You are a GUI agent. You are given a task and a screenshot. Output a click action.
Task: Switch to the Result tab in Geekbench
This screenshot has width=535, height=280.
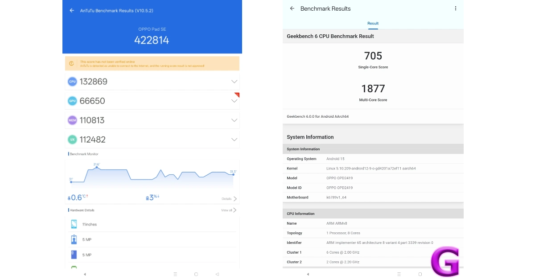(373, 23)
